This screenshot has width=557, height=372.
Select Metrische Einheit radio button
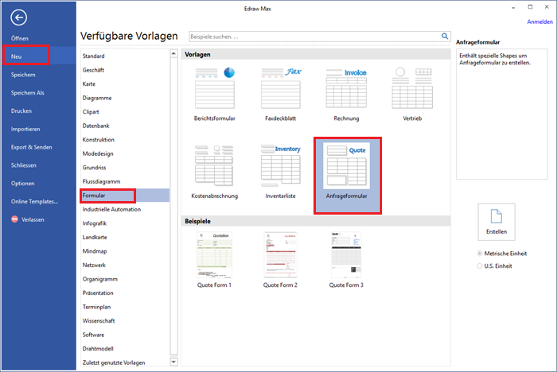pos(480,254)
